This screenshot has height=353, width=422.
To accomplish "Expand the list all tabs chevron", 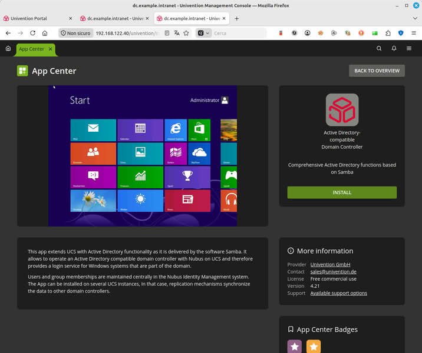I will pos(415,18).
